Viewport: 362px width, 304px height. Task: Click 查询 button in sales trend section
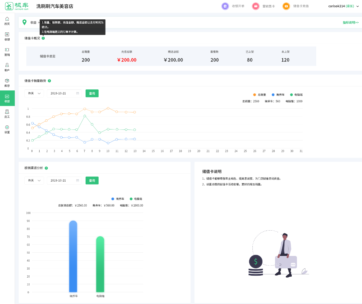click(92, 93)
